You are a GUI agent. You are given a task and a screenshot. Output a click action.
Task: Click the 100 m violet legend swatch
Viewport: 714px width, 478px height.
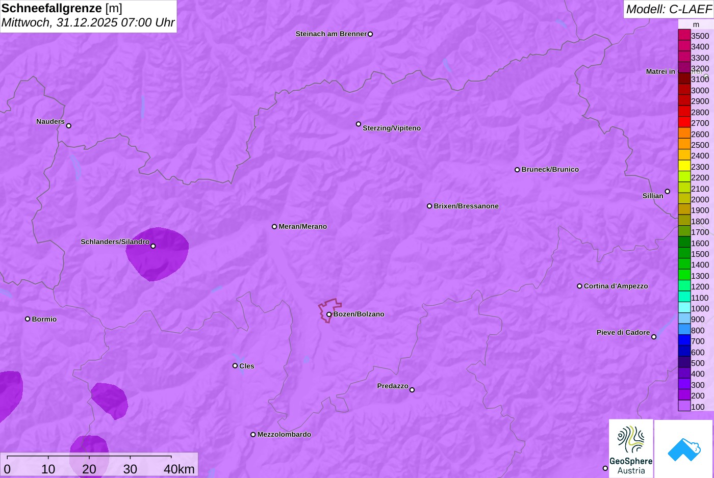684,406
